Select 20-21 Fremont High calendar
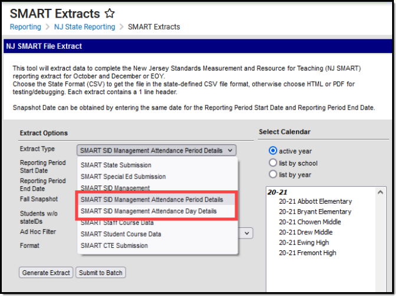 (307, 253)
